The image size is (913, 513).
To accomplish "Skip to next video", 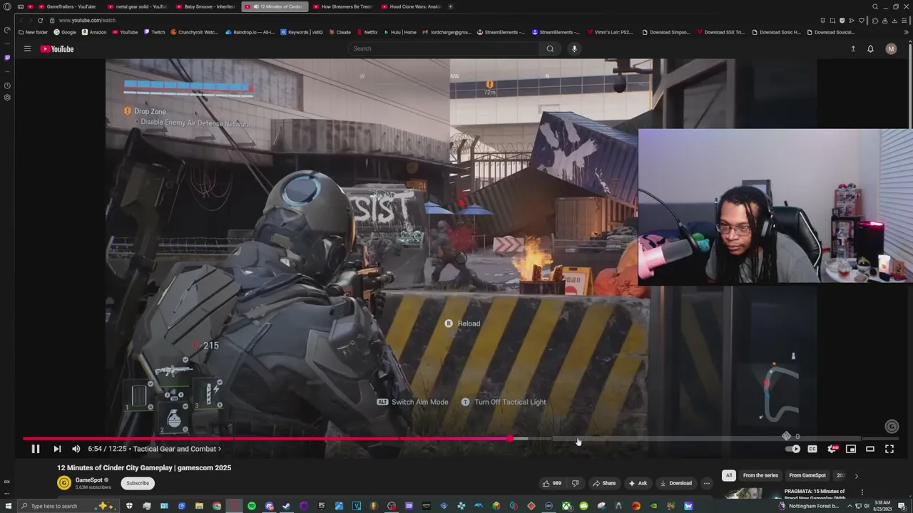I will pos(57,449).
